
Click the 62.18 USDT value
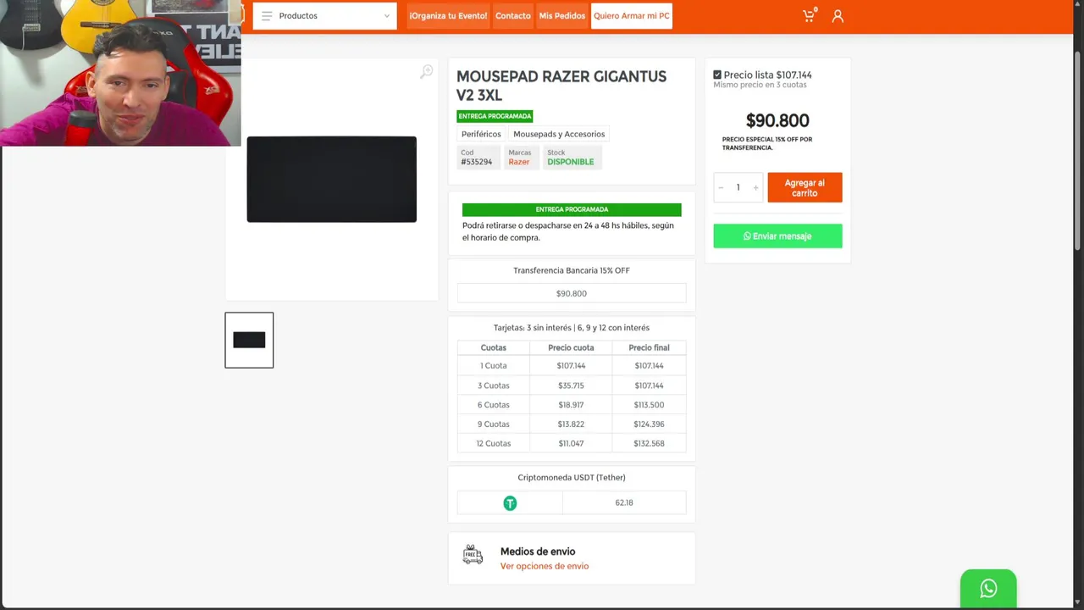(x=624, y=503)
